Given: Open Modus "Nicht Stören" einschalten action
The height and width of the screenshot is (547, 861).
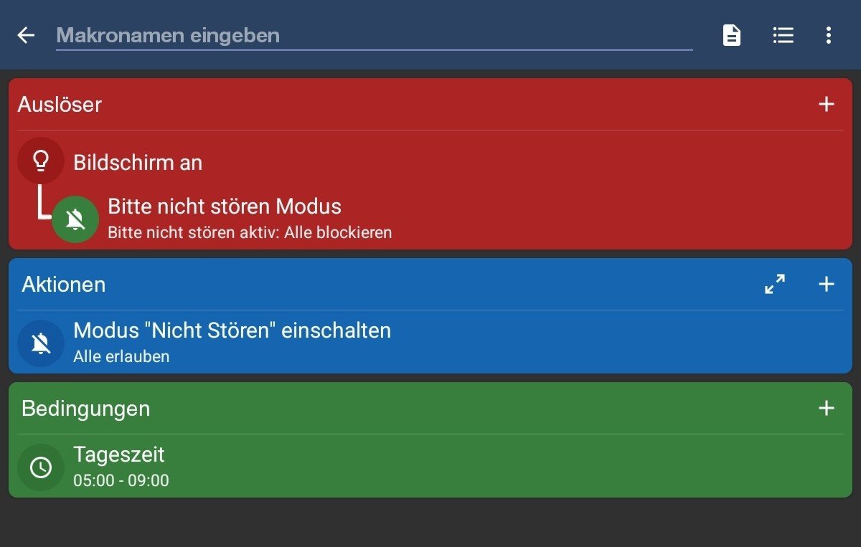Looking at the screenshot, I should [232, 331].
